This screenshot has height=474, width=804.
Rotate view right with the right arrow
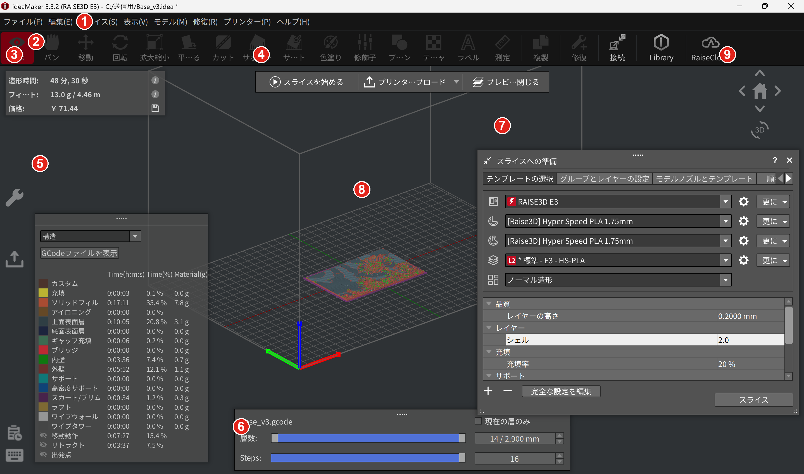(x=777, y=91)
